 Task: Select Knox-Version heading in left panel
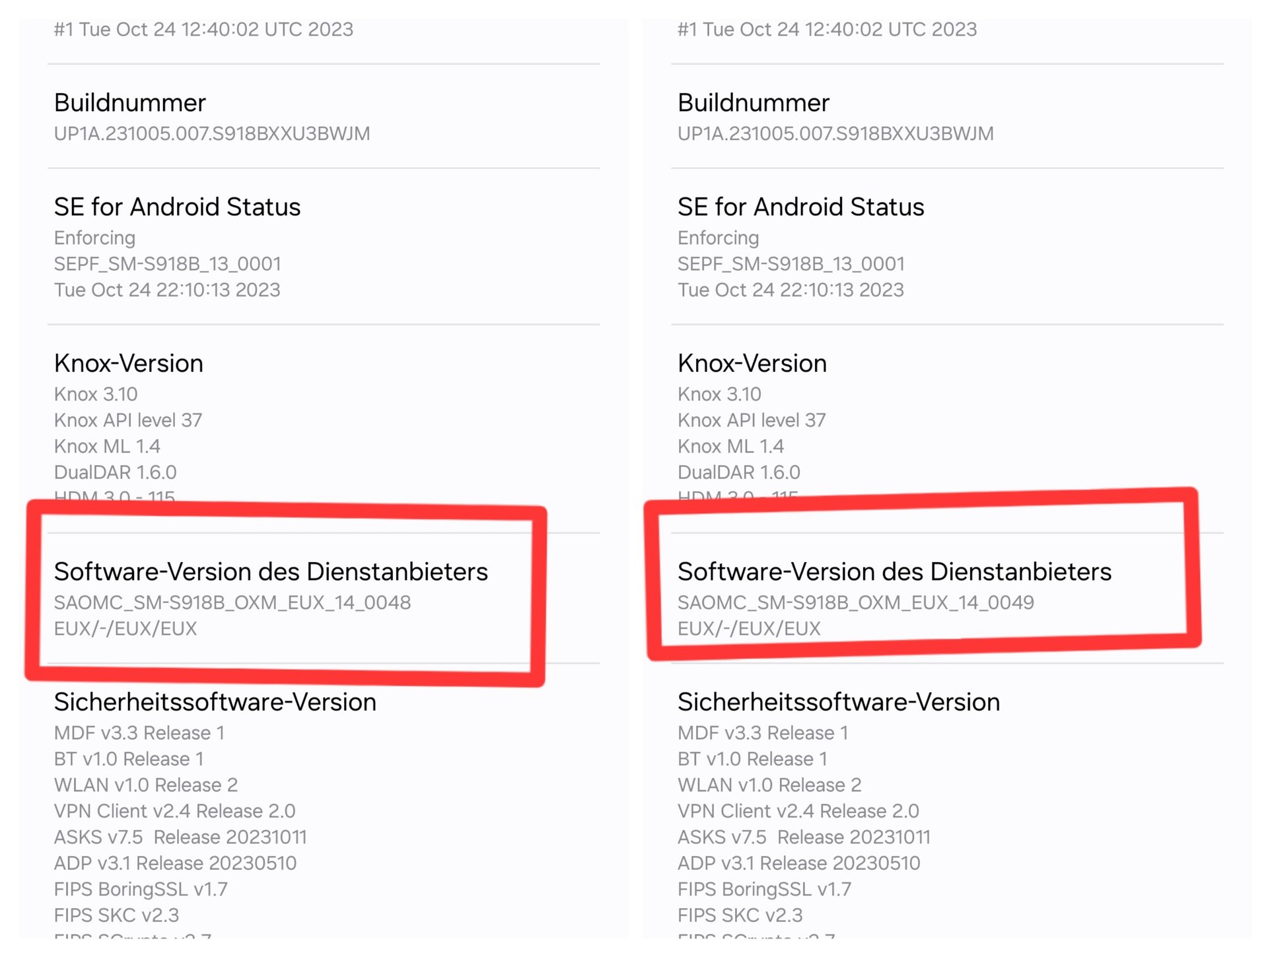coord(129,363)
